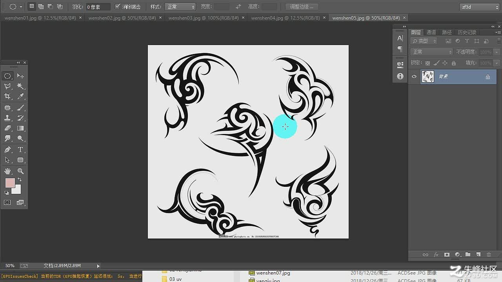Open the Character panel icon
Image resolution: width=502 pixels, height=282 pixels.
click(400, 38)
